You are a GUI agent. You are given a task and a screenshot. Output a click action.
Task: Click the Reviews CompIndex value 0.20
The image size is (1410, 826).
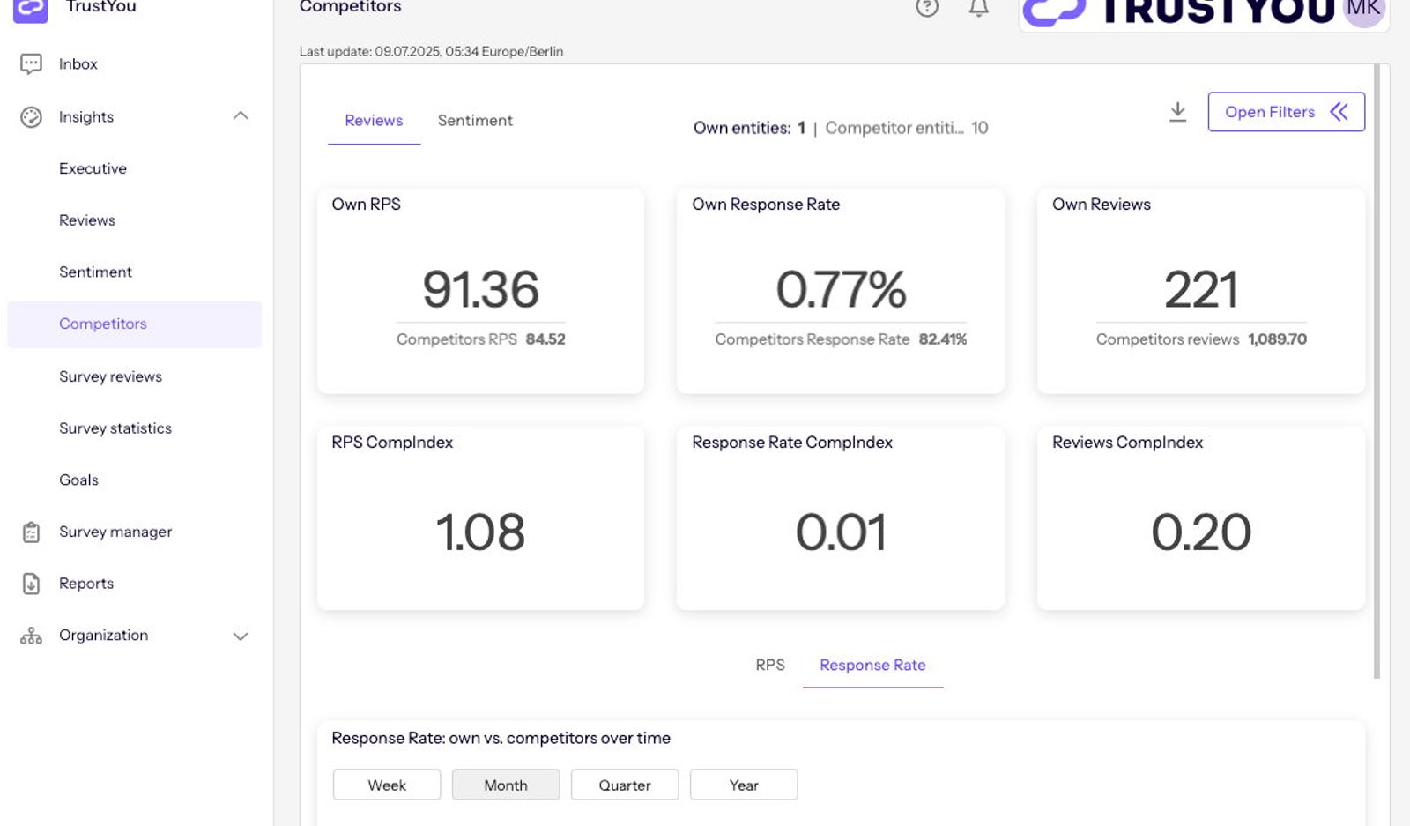click(x=1201, y=532)
